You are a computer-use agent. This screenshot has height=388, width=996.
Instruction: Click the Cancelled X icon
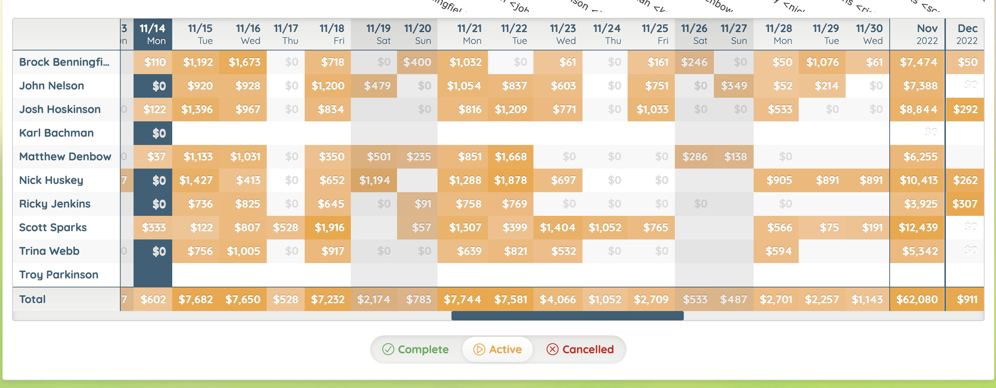click(552, 349)
